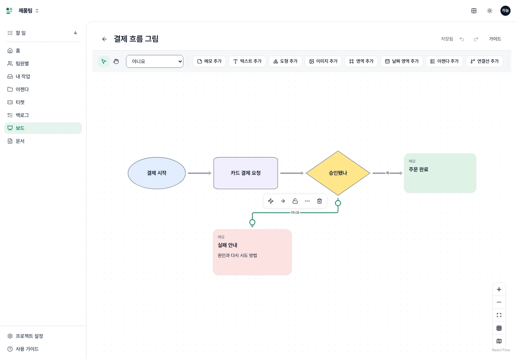Click the 메모 추가 button
This screenshot has height=359, width=517.
pyautogui.click(x=209, y=61)
